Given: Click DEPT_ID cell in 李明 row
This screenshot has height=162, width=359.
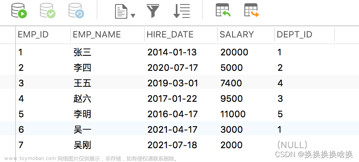Looking at the screenshot, I should click(280, 114).
